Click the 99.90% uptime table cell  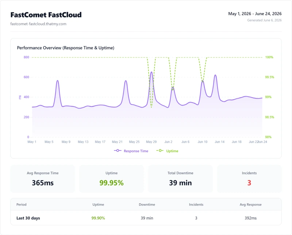98,218
